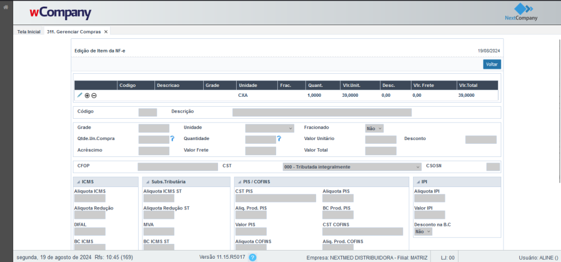Click the 1,0000 quantity cell

tap(314, 95)
